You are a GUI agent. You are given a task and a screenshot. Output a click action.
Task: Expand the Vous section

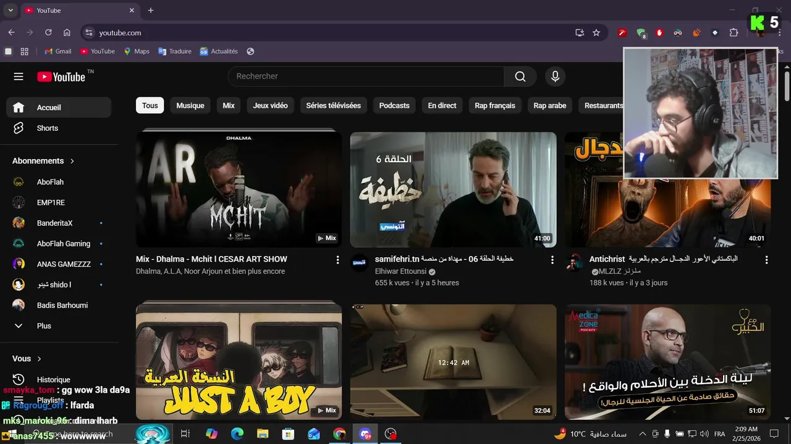pos(27,358)
